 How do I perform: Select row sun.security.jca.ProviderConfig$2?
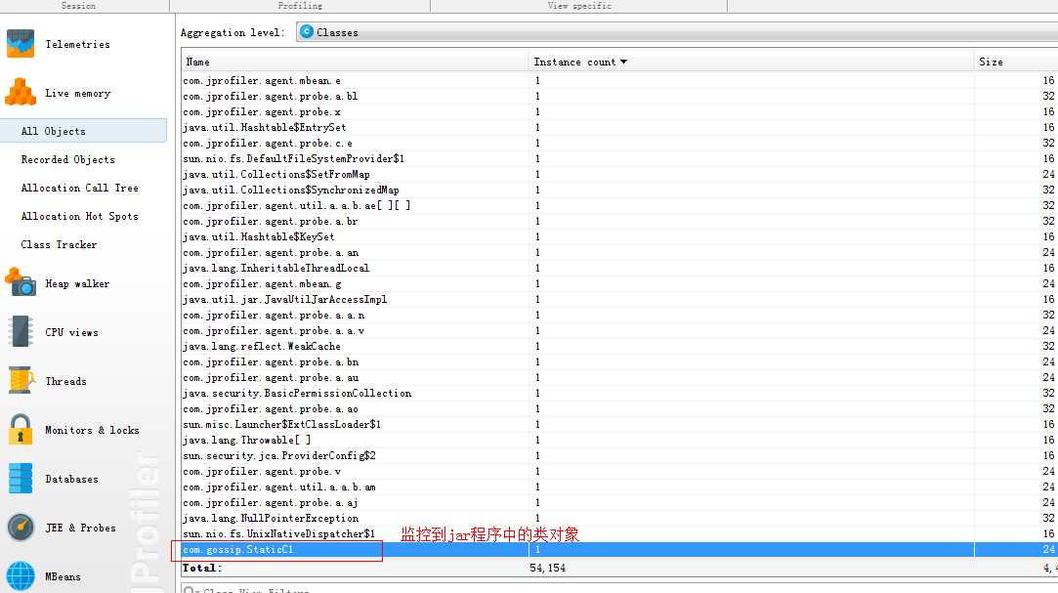pyautogui.click(x=619, y=455)
